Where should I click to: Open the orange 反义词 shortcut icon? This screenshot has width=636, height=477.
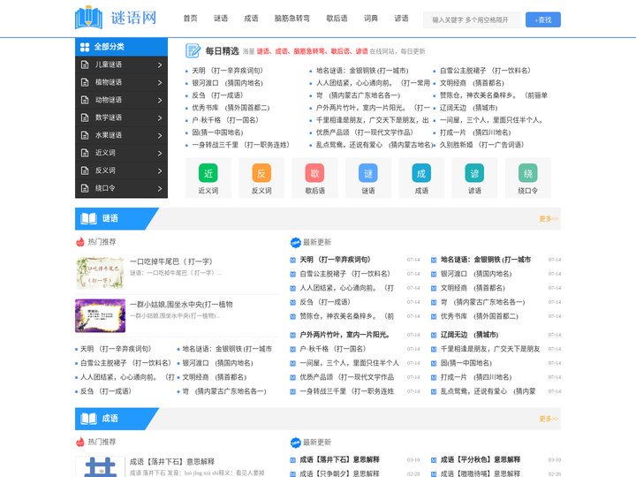[261, 173]
